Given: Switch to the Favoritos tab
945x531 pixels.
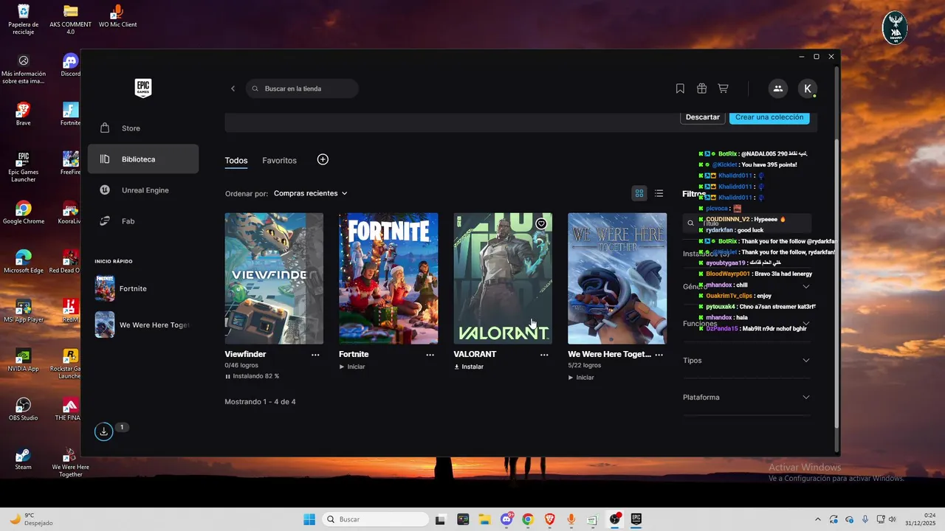Looking at the screenshot, I should click(x=279, y=160).
